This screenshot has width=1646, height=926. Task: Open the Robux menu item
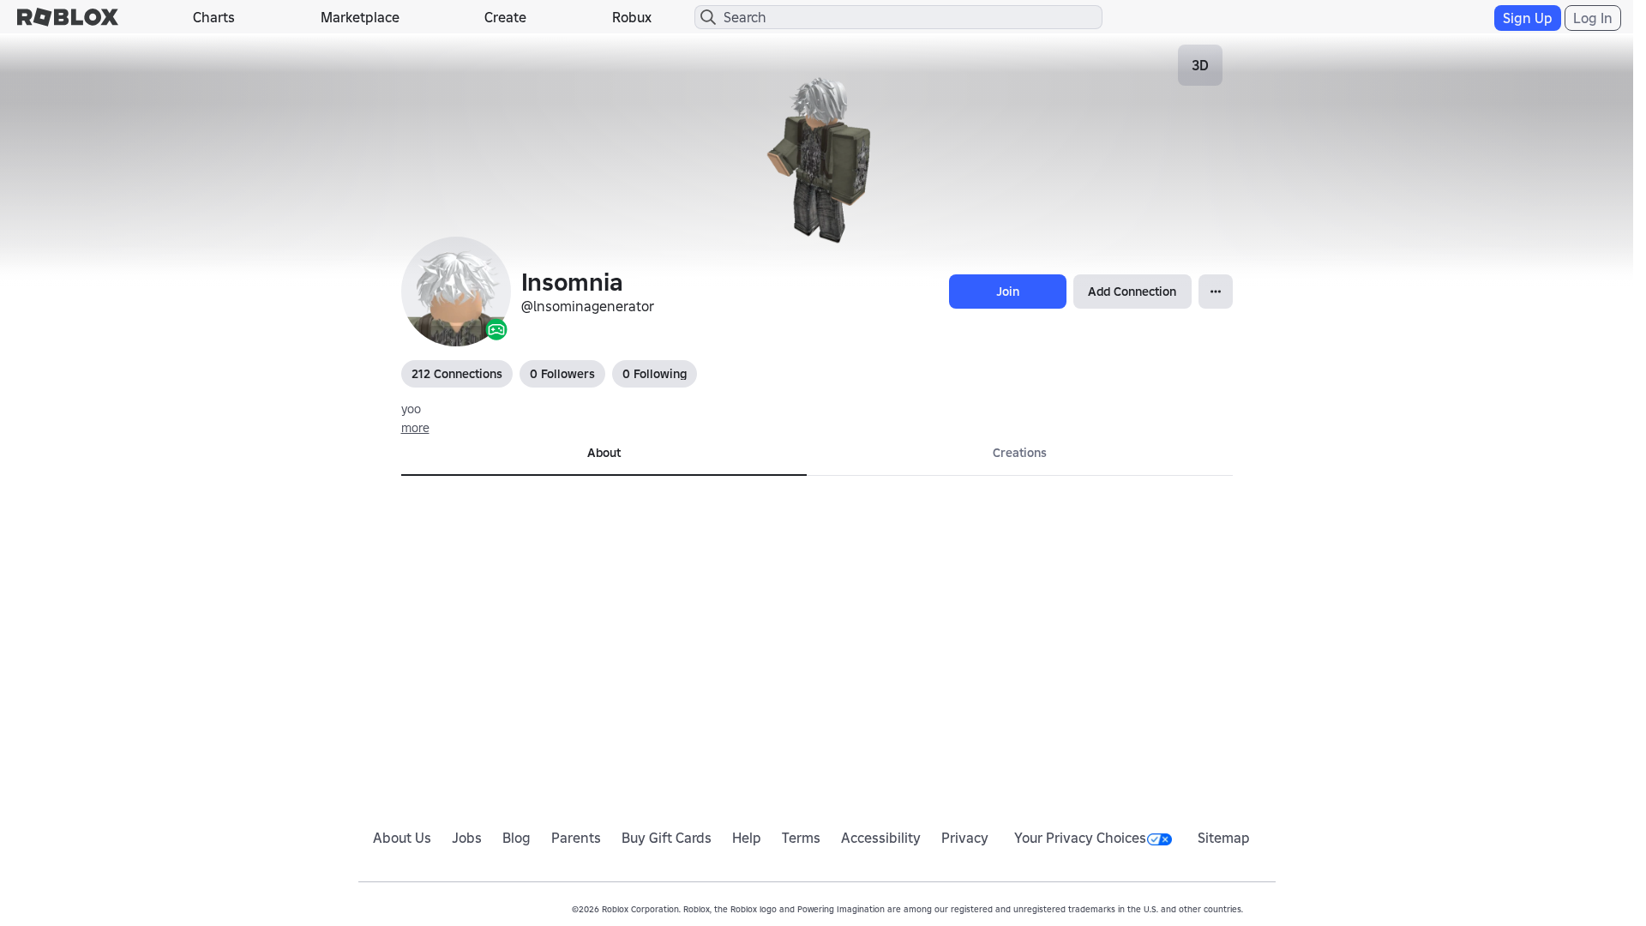pyautogui.click(x=632, y=17)
